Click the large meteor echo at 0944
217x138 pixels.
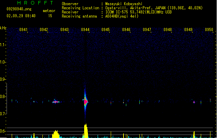tap(86, 102)
